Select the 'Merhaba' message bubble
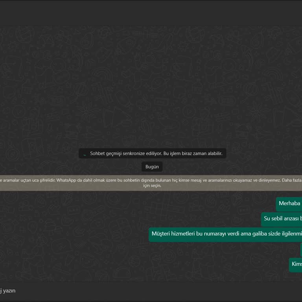This screenshot has height=302, width=302. [x=289, y=204]
